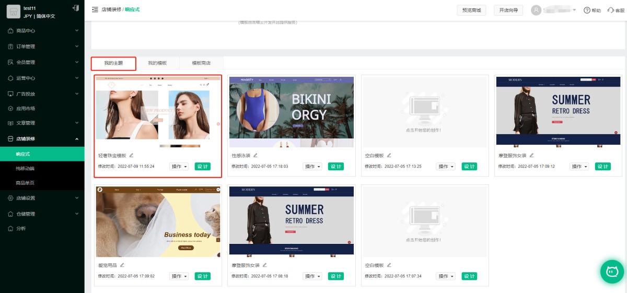
Task: Open the 爱宠用品 theme thumbnail
Action: [158, 221]
